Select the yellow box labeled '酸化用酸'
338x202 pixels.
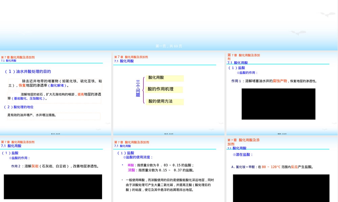point(165,78)
